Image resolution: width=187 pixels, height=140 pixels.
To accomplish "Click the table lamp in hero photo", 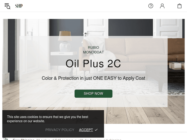I will coord(65,41).
